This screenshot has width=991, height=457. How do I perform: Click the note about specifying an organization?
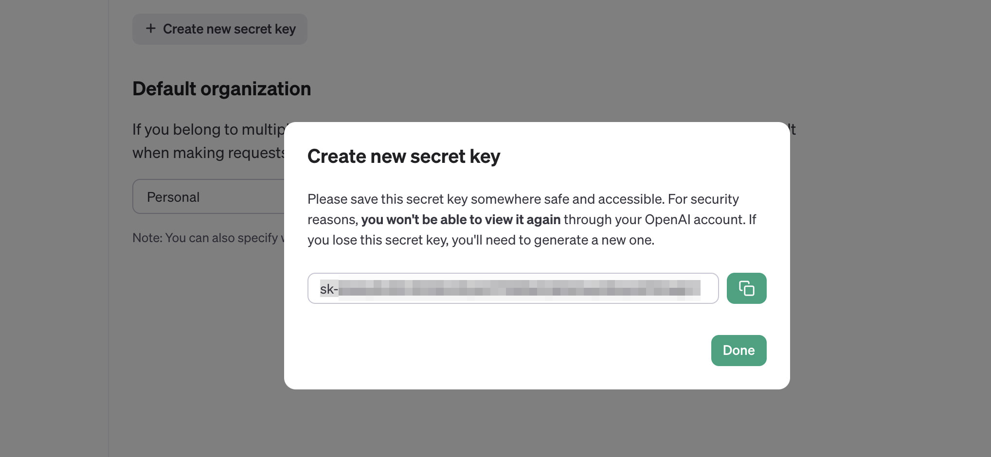(x=208, y=238)
